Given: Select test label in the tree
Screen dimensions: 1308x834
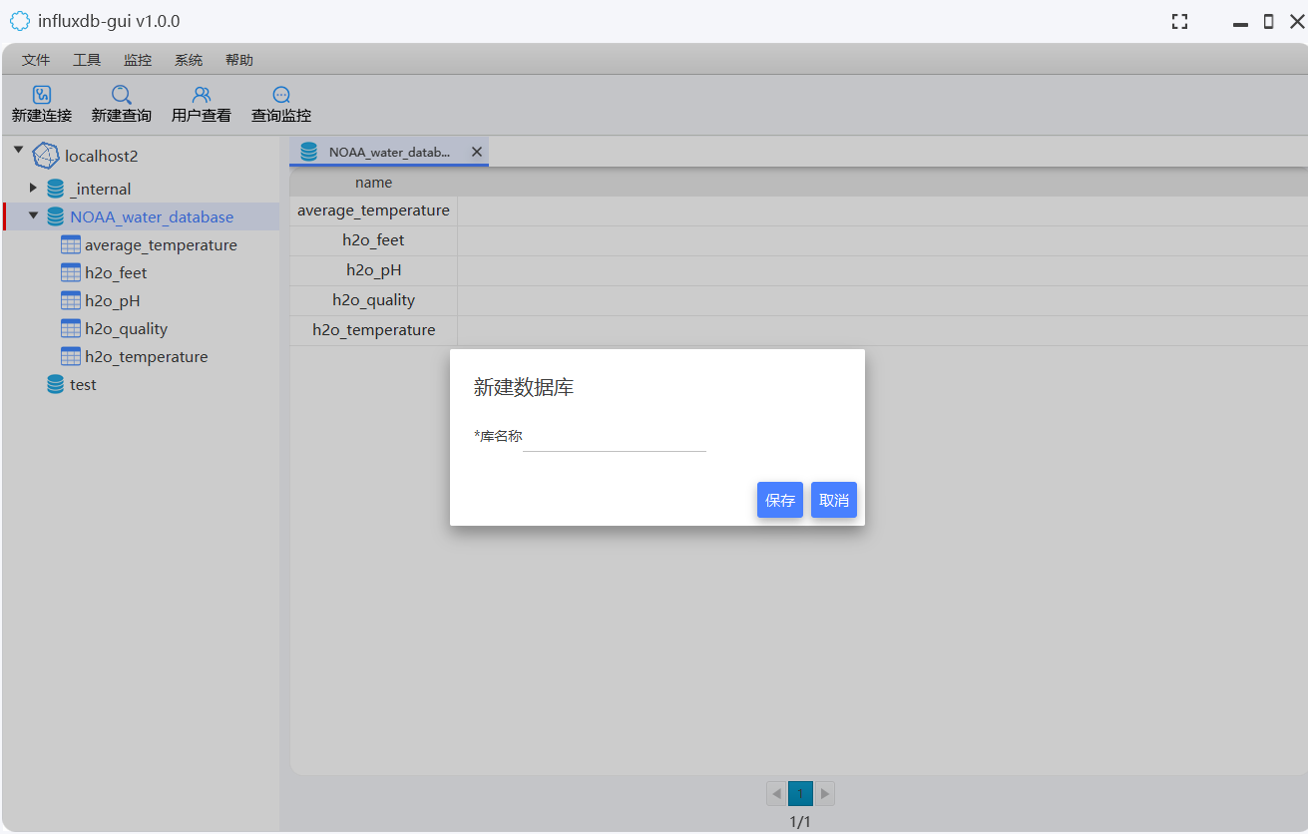Looking at the screenshot, I should tap(83, 384).
